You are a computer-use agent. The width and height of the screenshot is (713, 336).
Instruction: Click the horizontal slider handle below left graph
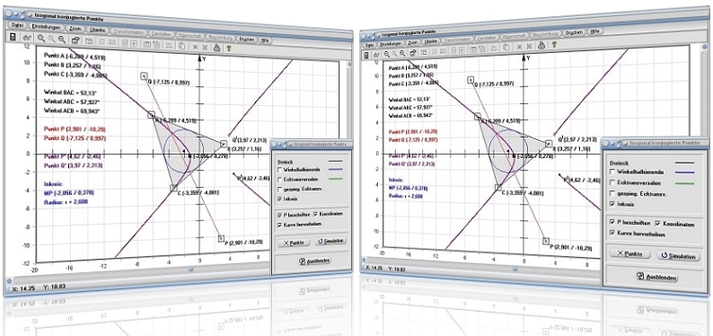coord(191,270)
